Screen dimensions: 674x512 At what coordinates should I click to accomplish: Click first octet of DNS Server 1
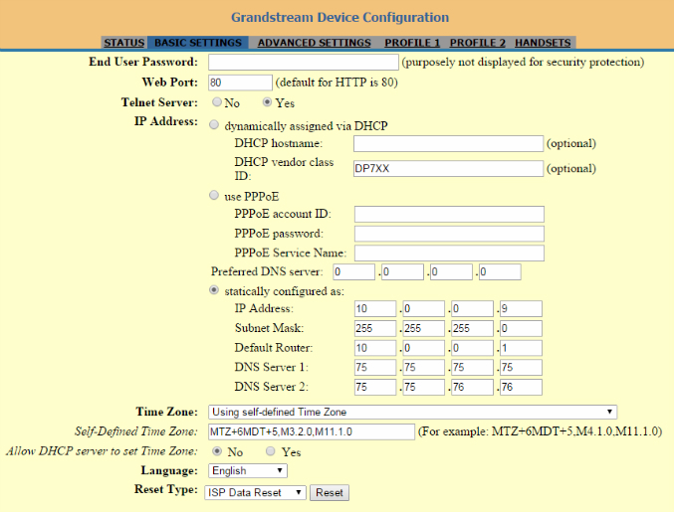click(375, 368)
